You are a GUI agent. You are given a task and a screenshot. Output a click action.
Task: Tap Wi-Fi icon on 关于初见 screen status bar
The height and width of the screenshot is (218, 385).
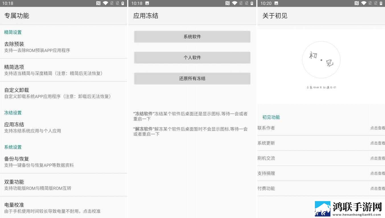pyautogui.click(x=364, y=3)
